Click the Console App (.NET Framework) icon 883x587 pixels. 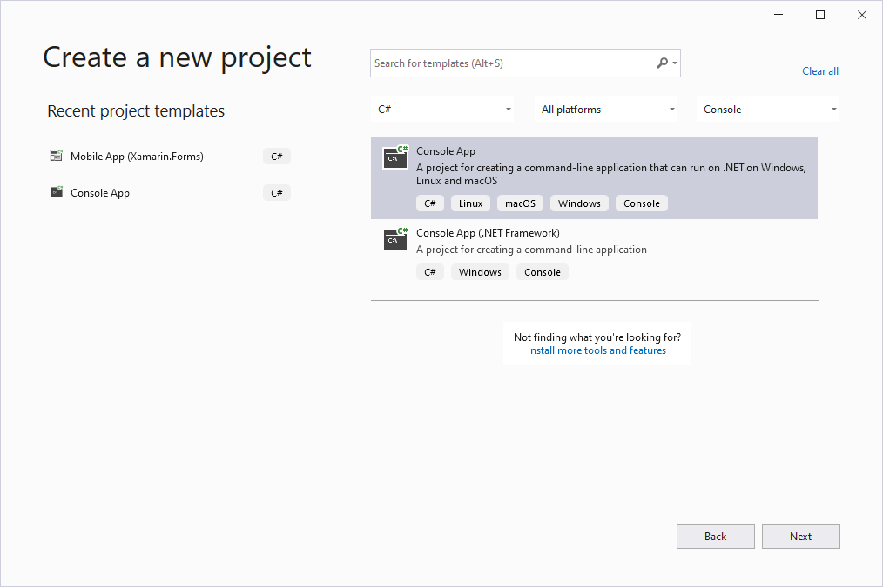pyautogui.click(x=395, y=239)
